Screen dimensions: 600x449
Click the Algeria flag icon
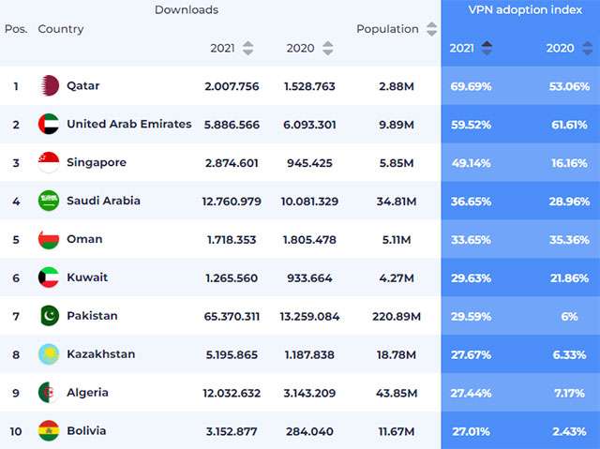click(49, 393)
